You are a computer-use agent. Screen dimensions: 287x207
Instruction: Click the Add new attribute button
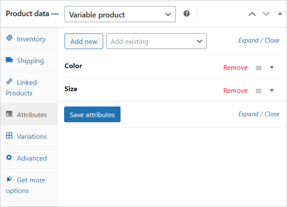click(84, 41)
